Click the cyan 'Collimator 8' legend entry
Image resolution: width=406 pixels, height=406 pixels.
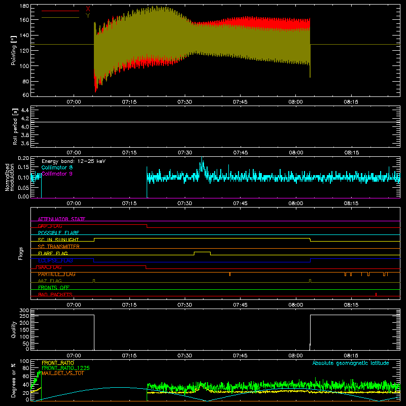[x=57, y=167]
